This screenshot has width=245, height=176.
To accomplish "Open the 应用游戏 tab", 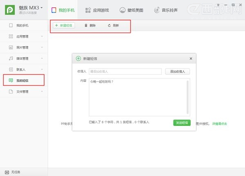I will (x=98, y=10).
